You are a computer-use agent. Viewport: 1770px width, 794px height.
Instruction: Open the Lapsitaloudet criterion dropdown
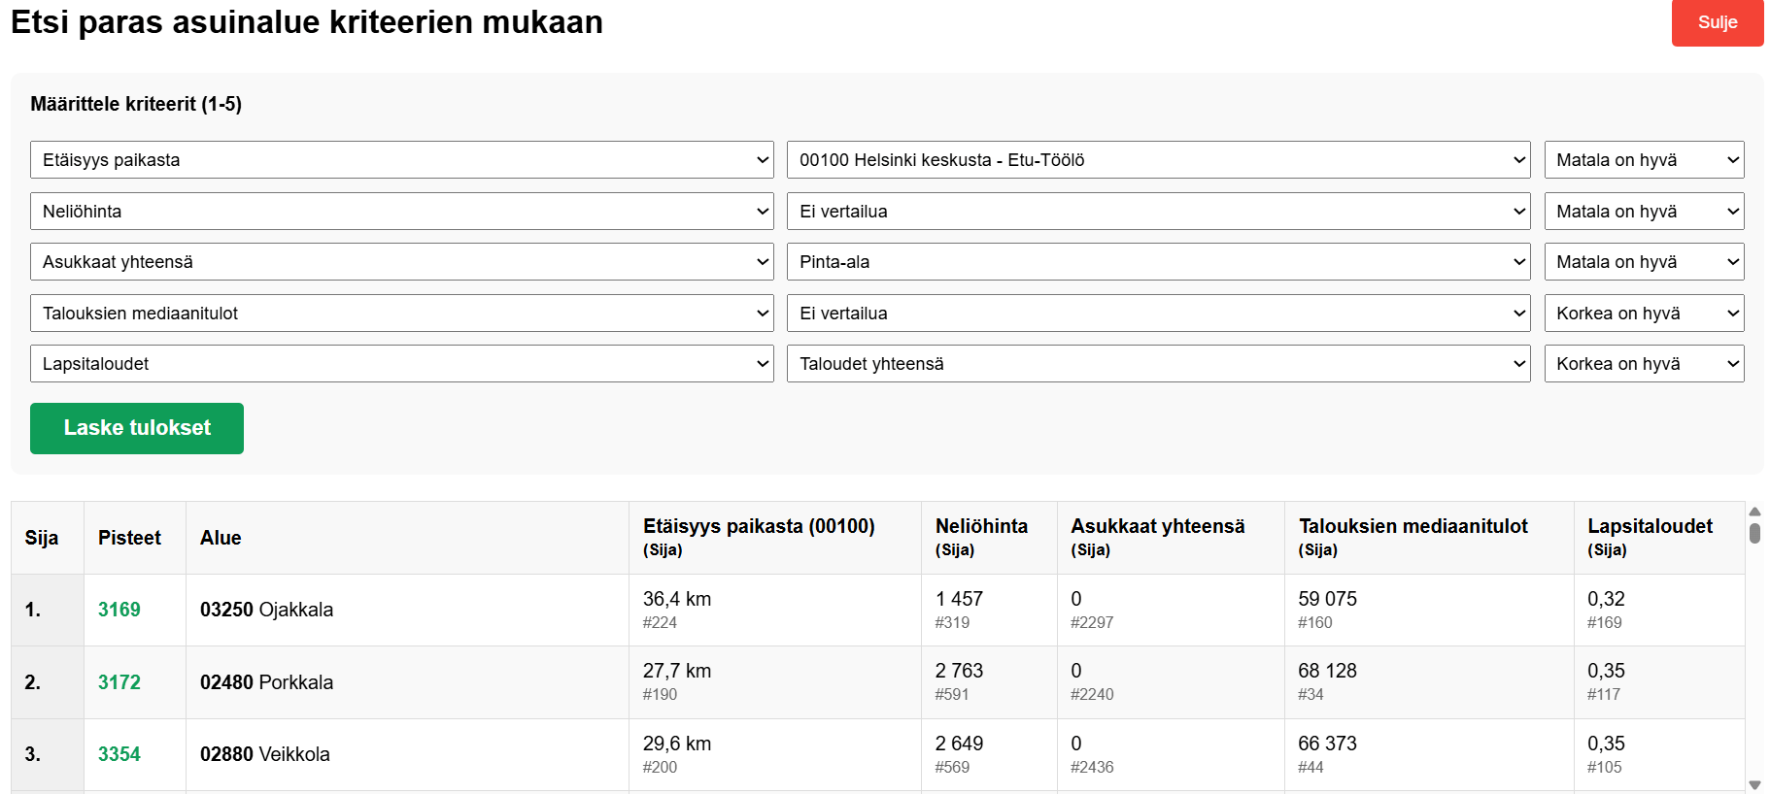pyautogui.click(x=402, y=364)
